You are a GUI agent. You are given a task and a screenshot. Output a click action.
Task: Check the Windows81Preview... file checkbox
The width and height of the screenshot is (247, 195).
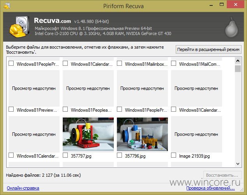click(x=11, y=109)
